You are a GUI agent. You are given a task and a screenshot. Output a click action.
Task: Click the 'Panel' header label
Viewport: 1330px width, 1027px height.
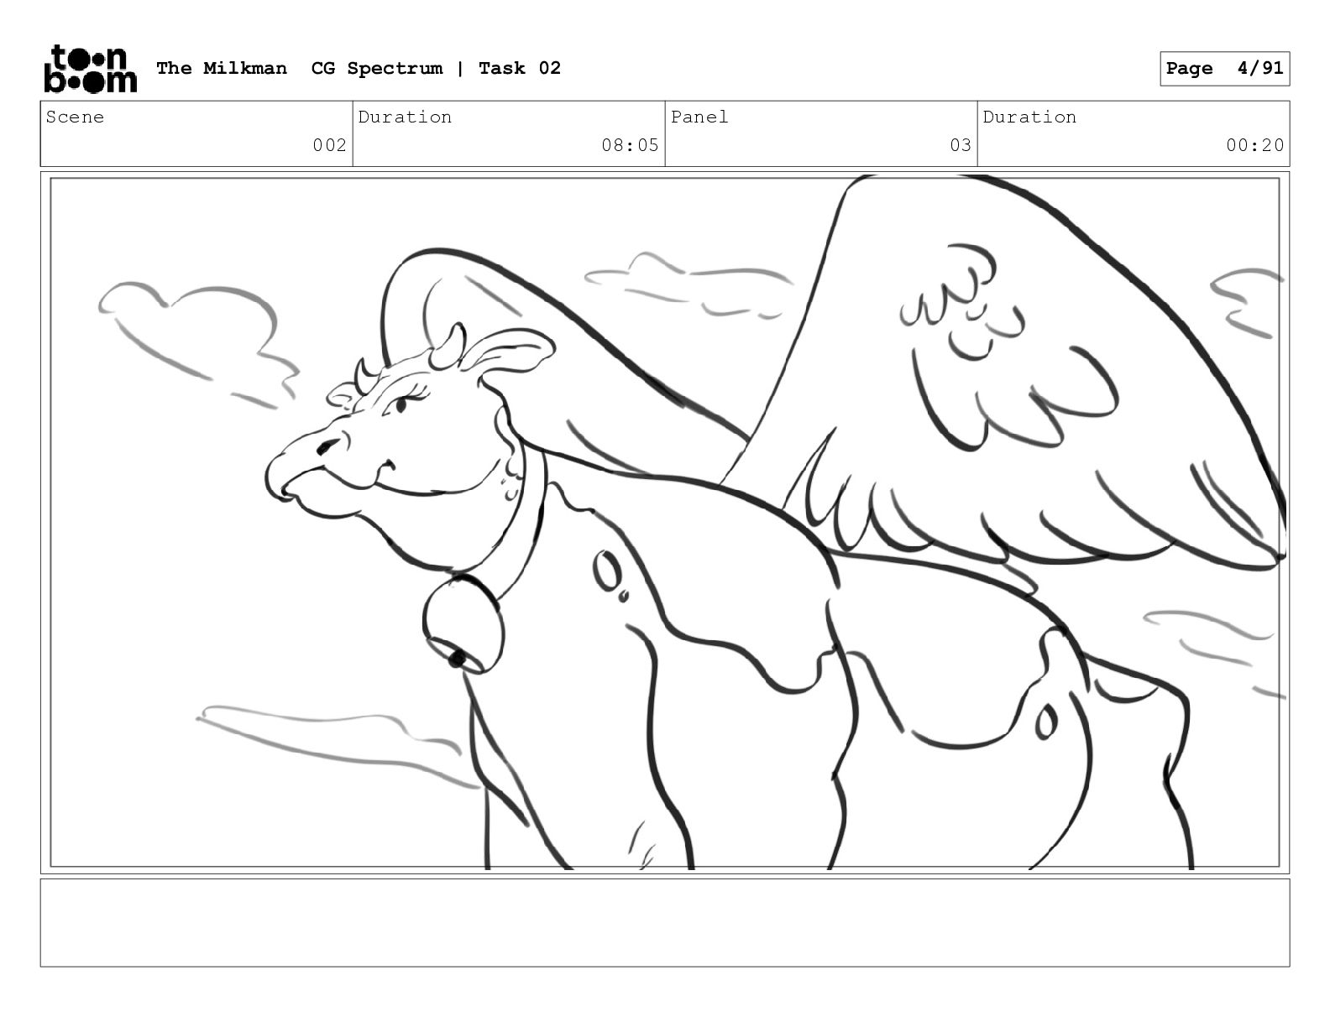699,117
